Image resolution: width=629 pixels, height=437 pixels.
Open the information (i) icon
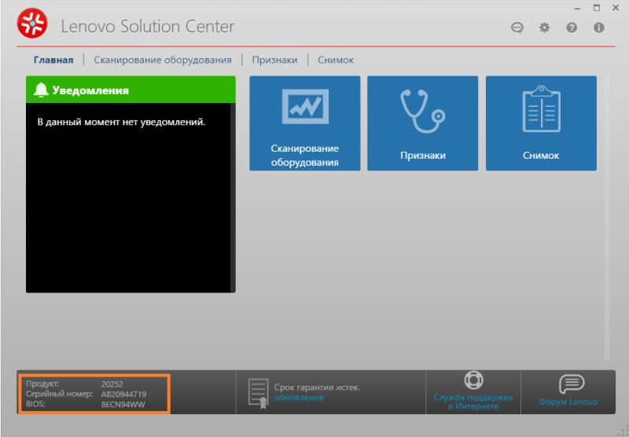pyautogui.click(x=598, y=28)
